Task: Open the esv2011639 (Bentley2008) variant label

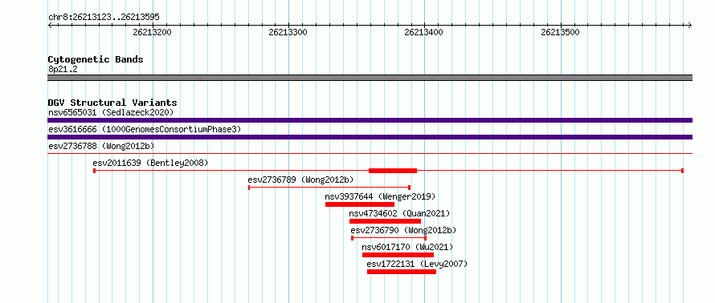Action: (150, 163)
